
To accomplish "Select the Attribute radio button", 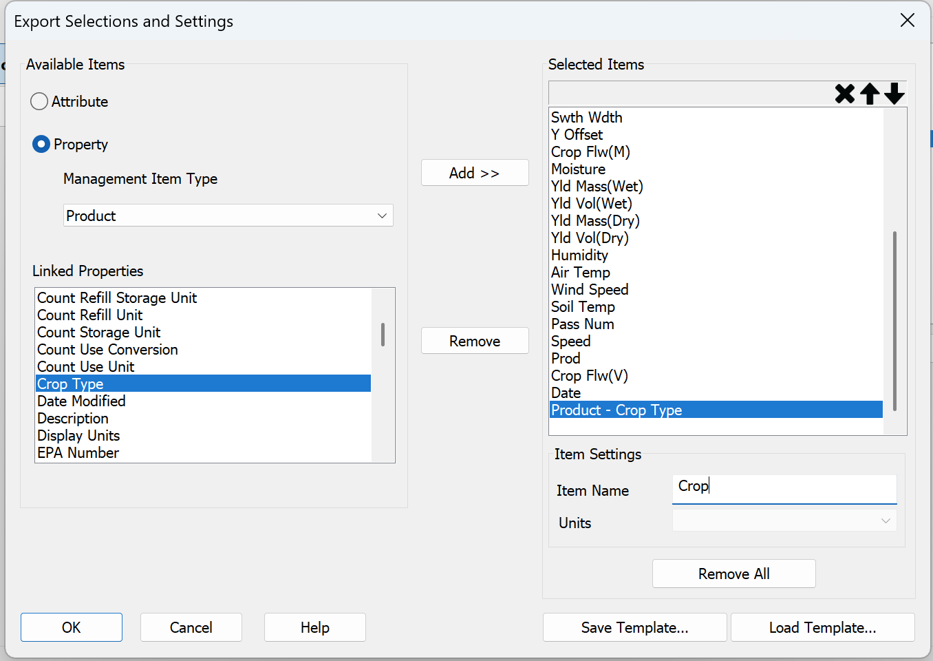I will [39, 101].
